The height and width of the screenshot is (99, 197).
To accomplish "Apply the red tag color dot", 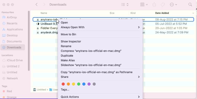I will pyautogui.click(x=63, y=84).
